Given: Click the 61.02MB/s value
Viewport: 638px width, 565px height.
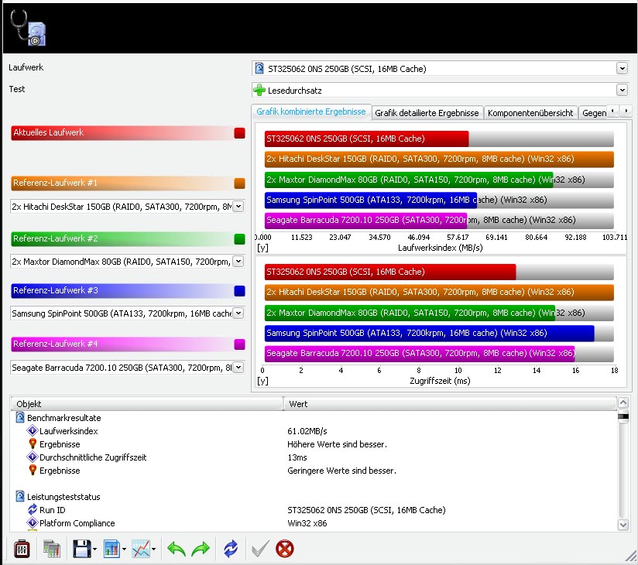Looking at the screenshot, I should [307, 431].
